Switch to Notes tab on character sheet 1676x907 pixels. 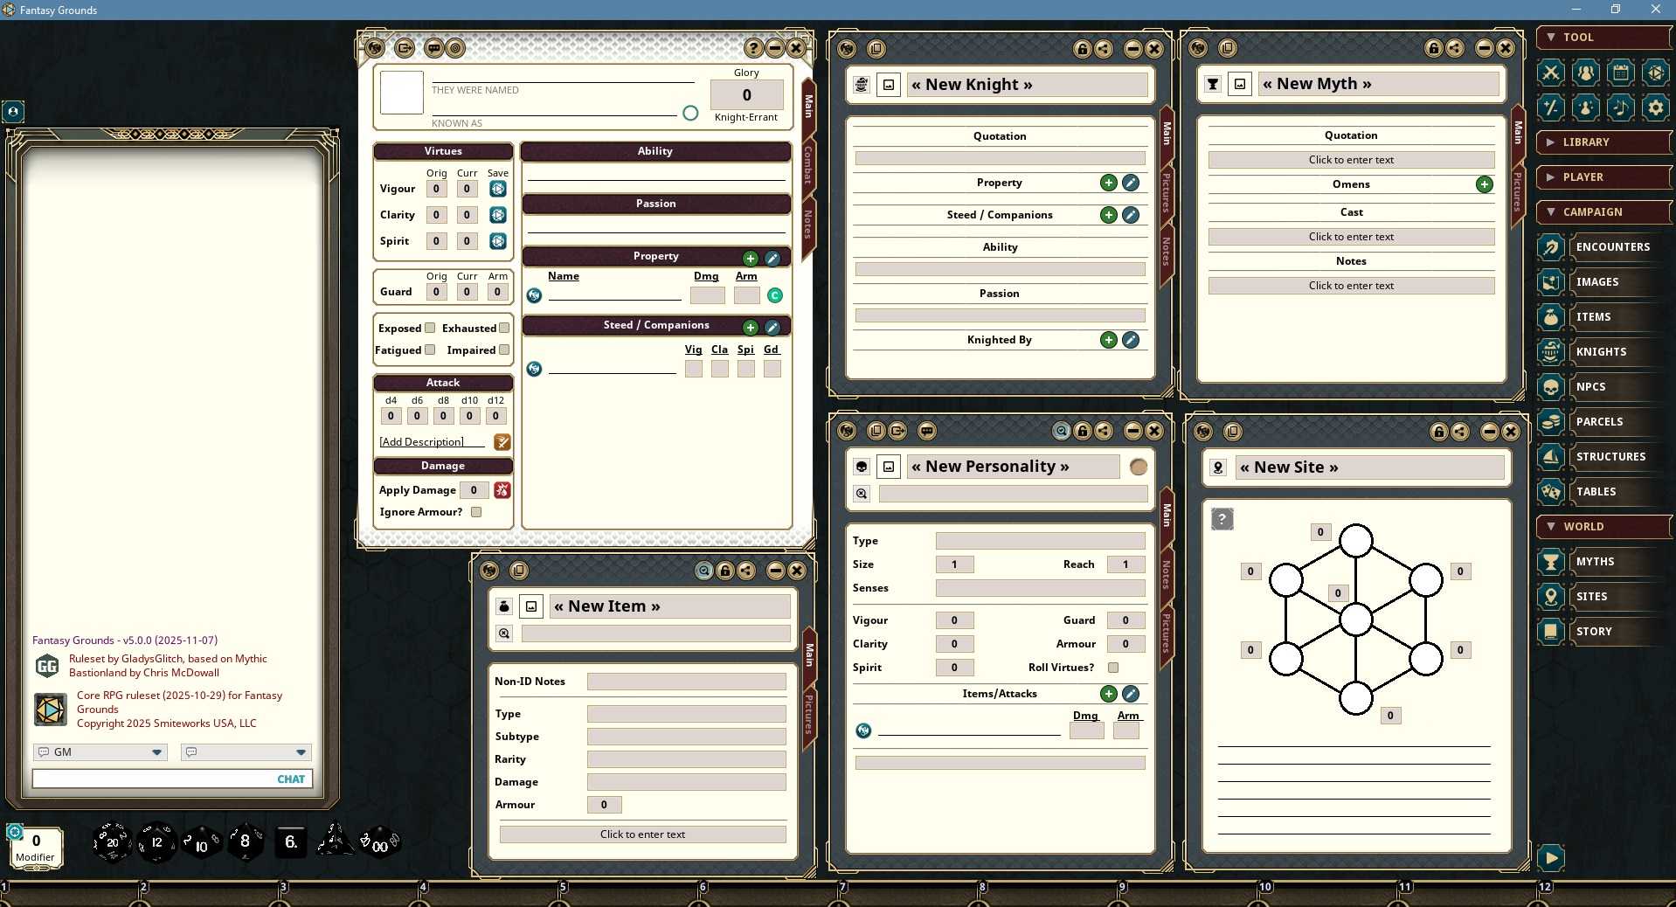click(x=808, y=225)
